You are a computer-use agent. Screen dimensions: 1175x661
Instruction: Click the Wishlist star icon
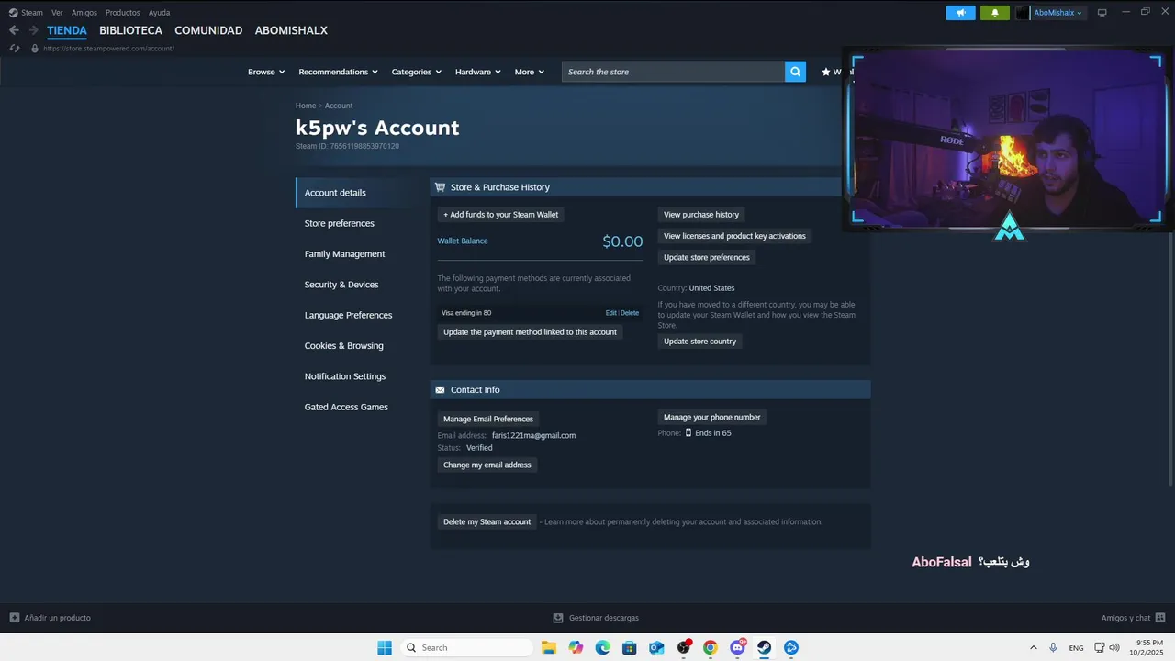pyautogui.click(x=826, y=72)
